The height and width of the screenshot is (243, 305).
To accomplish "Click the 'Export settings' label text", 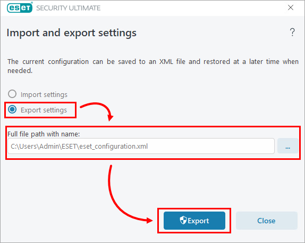I will [44, 110].
